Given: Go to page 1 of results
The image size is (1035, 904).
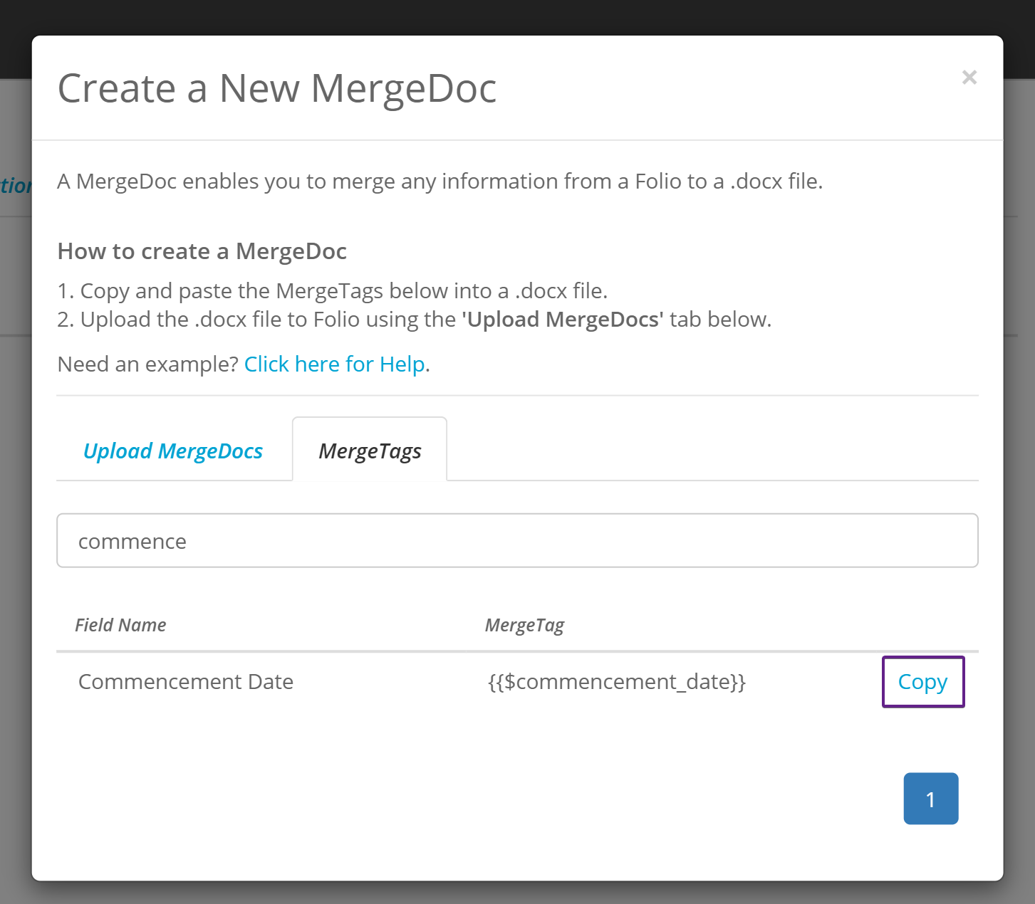Looking at the screenshot, I should pos(930,799).
